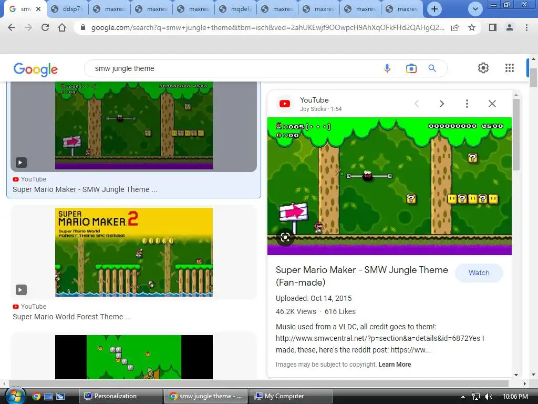View site info via padlock icon
Image resolution: width=538 pixels, height=404 pixels.
point(82,27)
